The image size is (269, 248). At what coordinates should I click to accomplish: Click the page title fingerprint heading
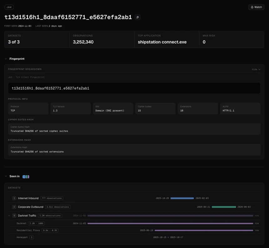68,17
